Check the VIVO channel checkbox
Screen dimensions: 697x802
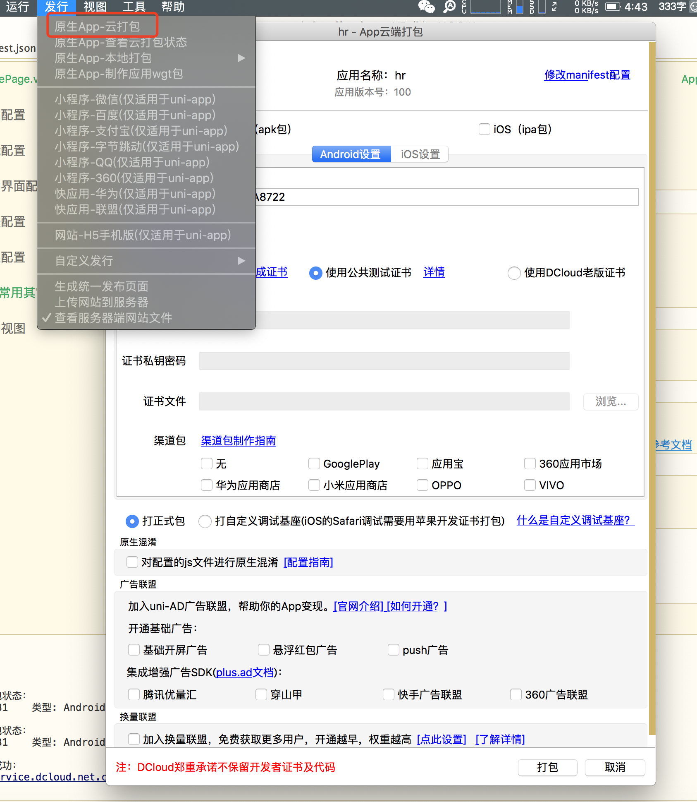[530, 485]
